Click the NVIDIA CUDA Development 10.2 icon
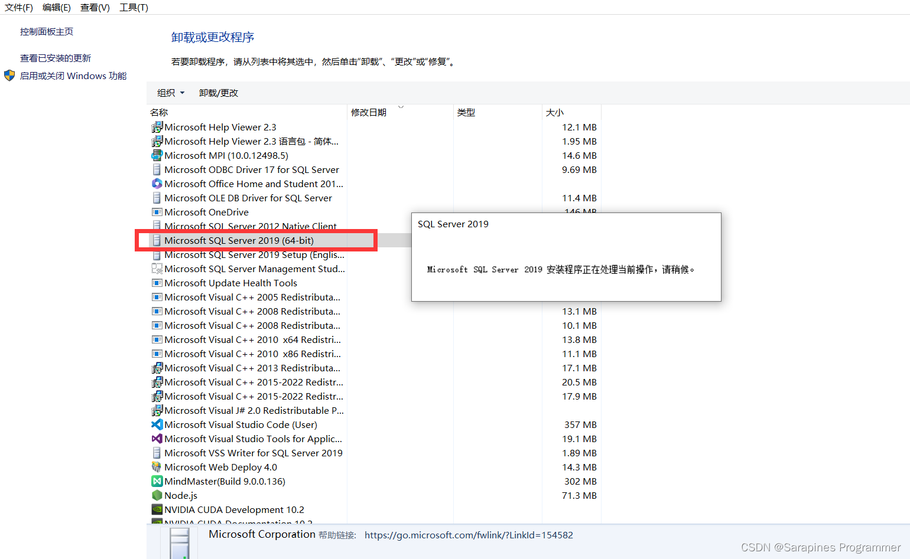Screen dimensions: 910x559 pos(157,509)
